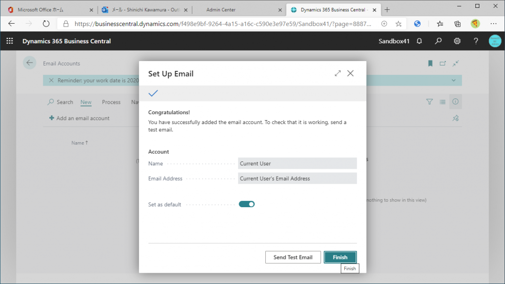Go back from Email Accounts page
This screenshot has width=505, height=284.
click(x=30, y=63)
